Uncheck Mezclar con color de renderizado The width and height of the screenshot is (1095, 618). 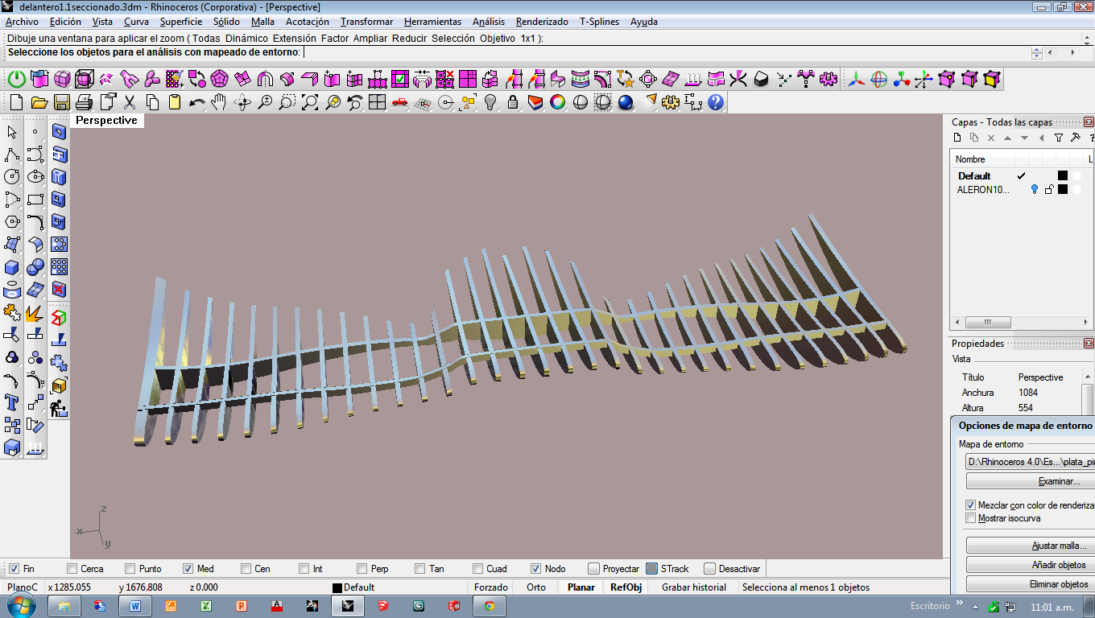pyautogui.click(x=971, y=505)
